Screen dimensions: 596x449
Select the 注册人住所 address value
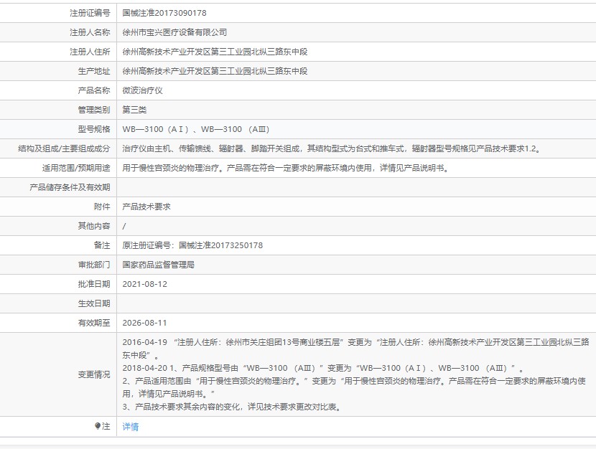coord(215,52)
